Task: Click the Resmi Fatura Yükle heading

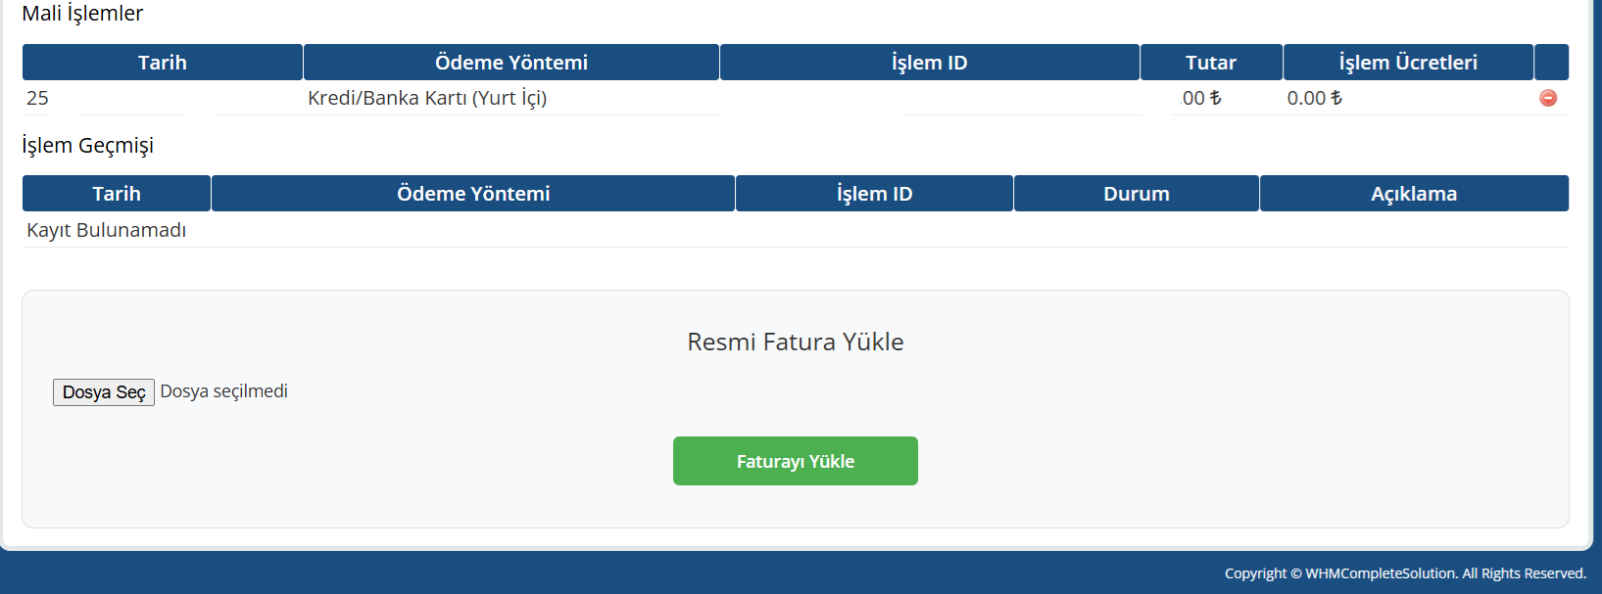Action: click(795, 342)
